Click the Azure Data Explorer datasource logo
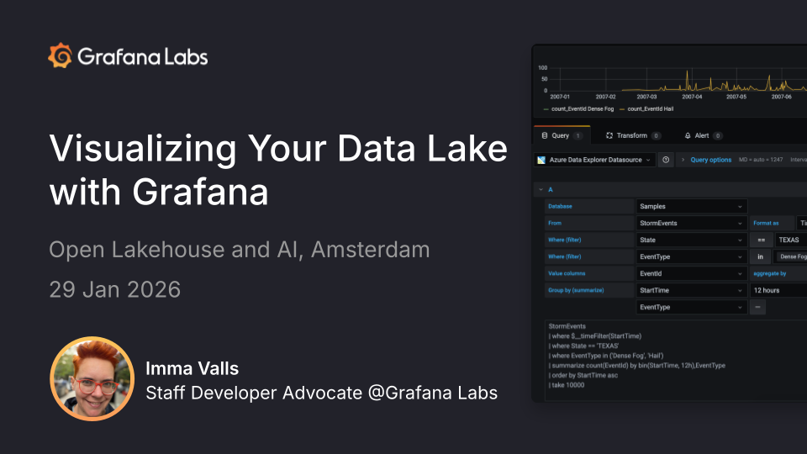 pos(542,160)
